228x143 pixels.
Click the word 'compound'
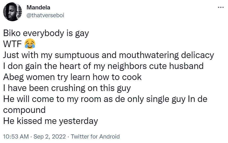[x=24, y=110]
